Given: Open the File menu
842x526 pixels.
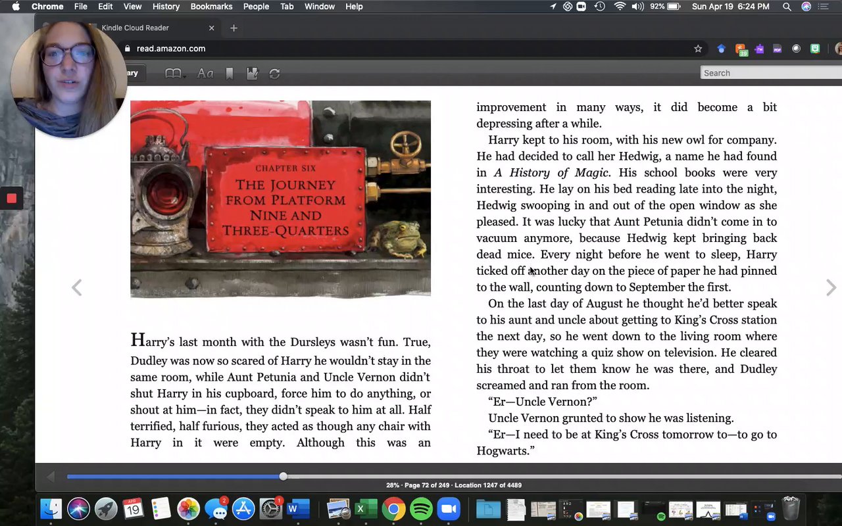Looking at the screenshot, I should tap(81, 7).
